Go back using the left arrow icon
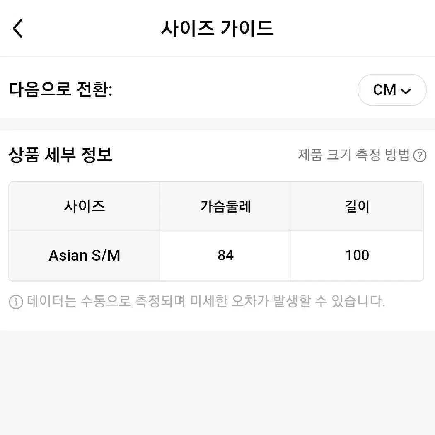Viewport: 435px width, 435px height. 17,28
